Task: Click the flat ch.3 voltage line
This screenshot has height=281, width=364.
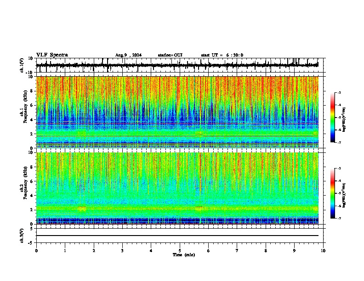Action: tap(177, 236)
